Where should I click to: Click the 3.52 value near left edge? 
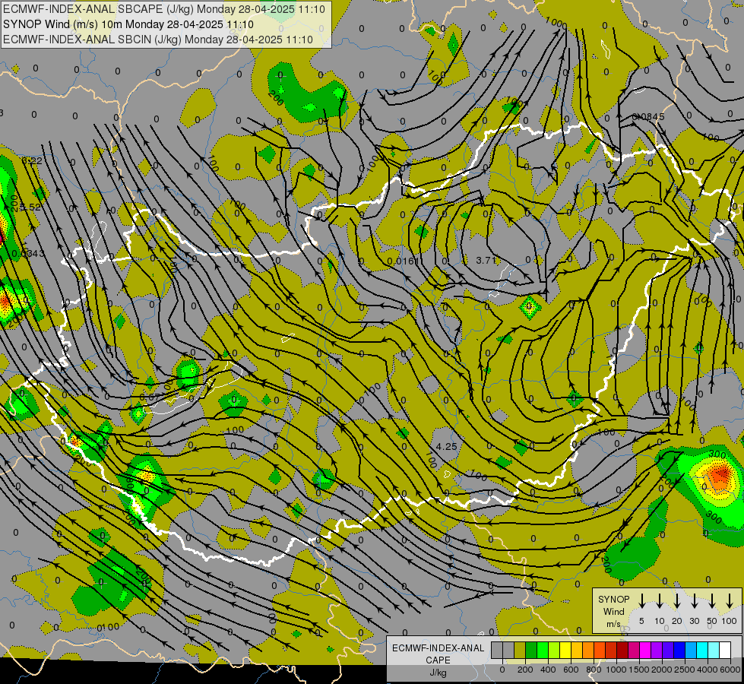coord(30,207)
